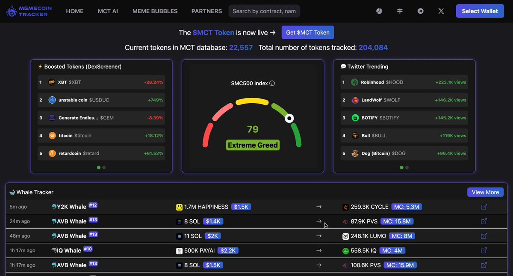The width and height of the screenshot is (513, 276).
Task: Click the LandWolf WOLF token icon
Action: click(x=355, y=100)
